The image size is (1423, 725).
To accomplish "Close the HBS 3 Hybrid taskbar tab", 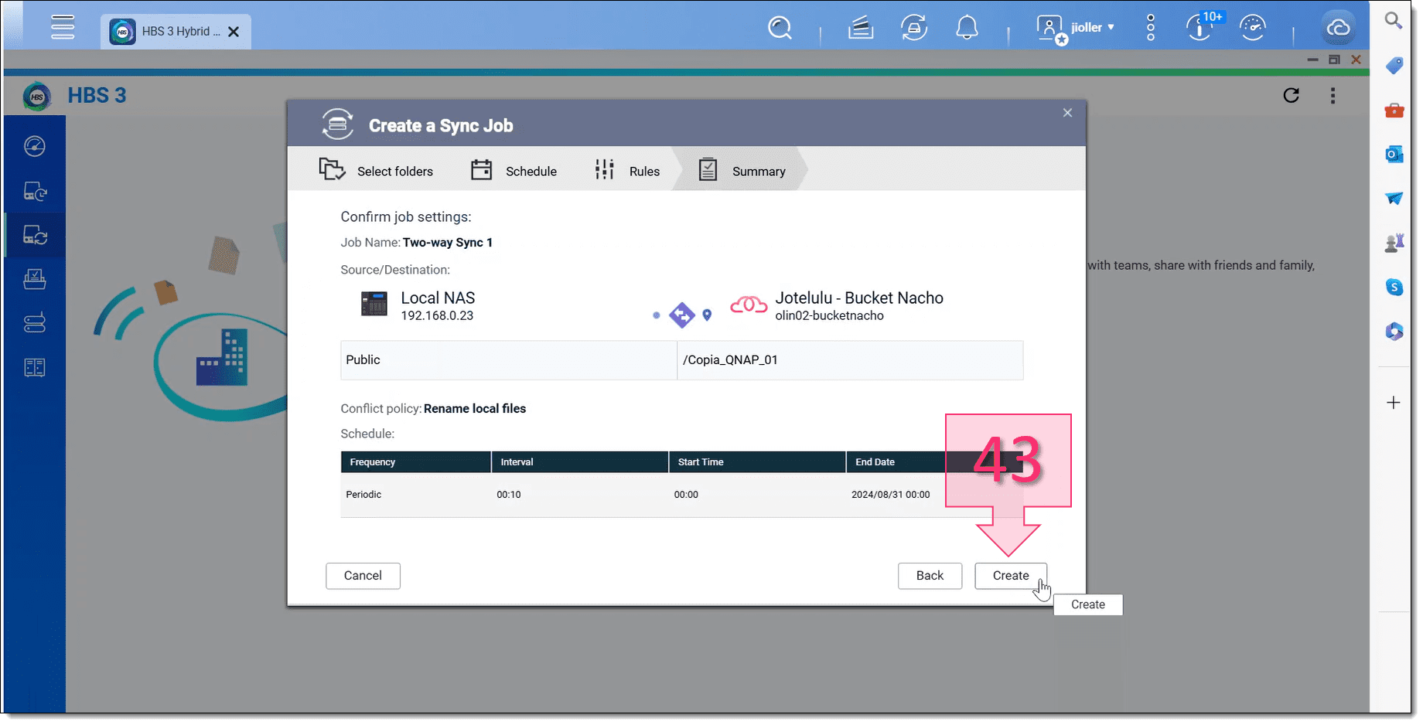I will pos(234,32).
